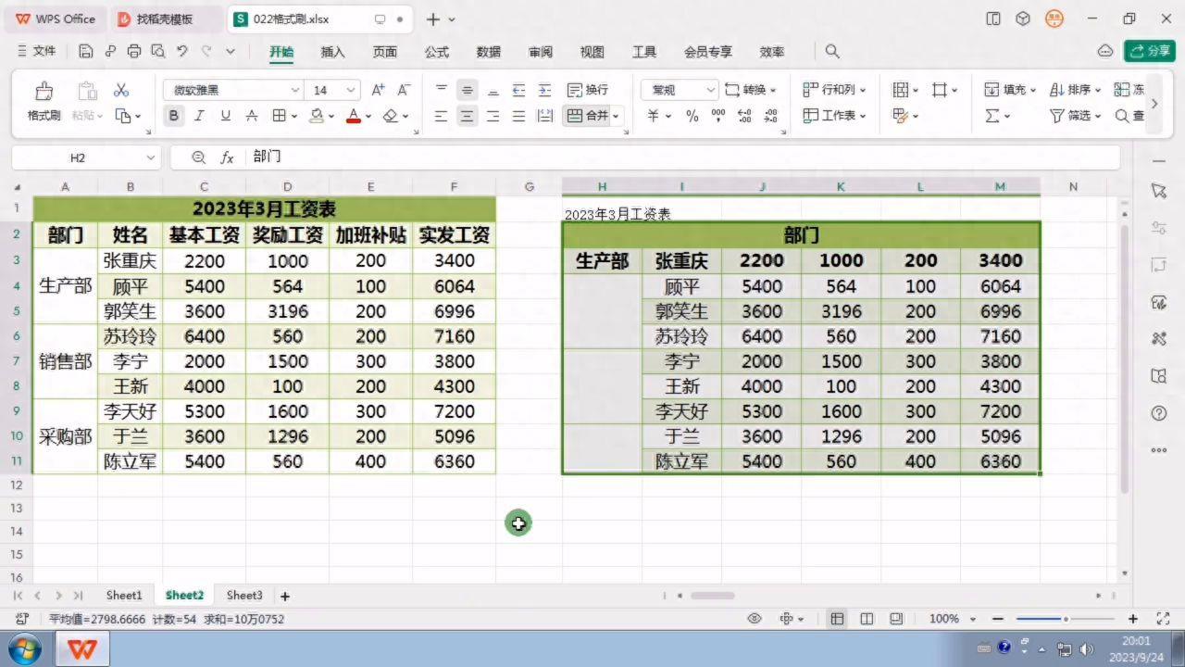Toggle Underline formatting
Image resolution: width=1185 pixels, height=667 pixels.
225,116
